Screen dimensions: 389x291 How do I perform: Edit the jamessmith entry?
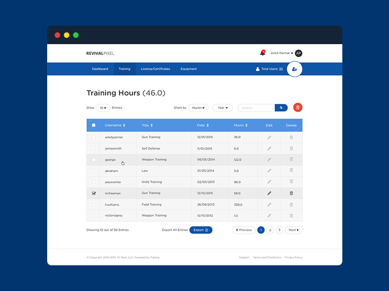click(x=269, y=148)
